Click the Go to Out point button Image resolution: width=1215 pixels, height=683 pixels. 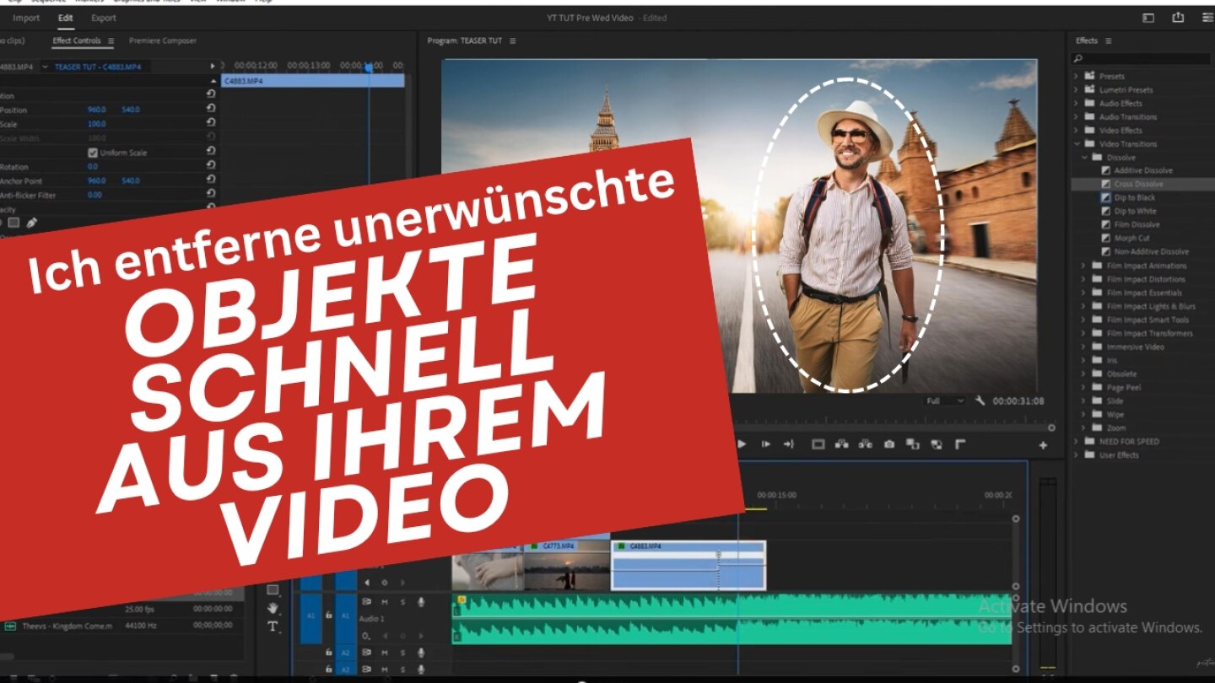(x=789, y=444)
